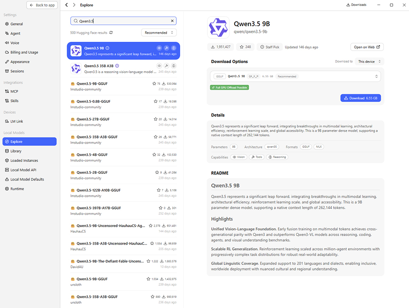Click the Full GPU Offload Possible badge

point(230,88)
